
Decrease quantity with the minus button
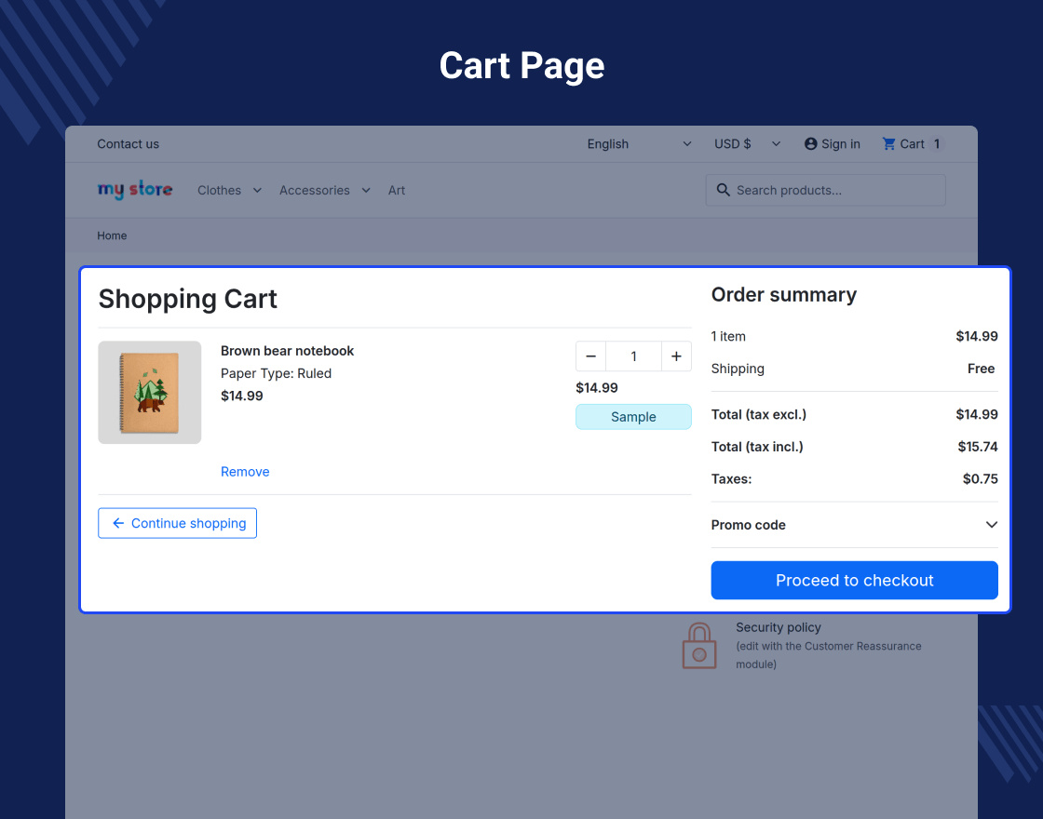590,356
